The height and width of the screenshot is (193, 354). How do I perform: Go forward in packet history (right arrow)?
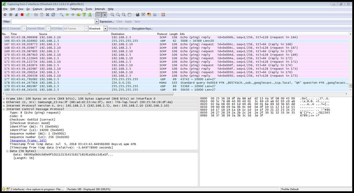point(73,14)
